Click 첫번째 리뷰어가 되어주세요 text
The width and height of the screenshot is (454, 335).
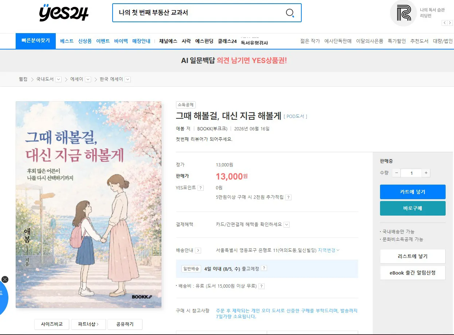coord(204,139)
